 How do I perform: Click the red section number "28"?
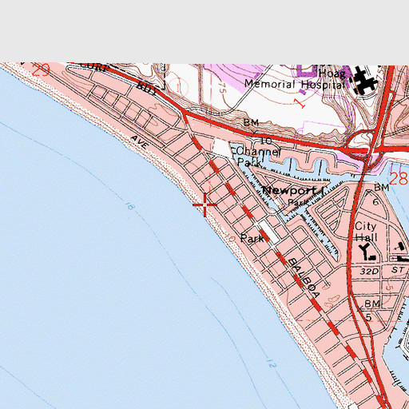coord(399,179)
